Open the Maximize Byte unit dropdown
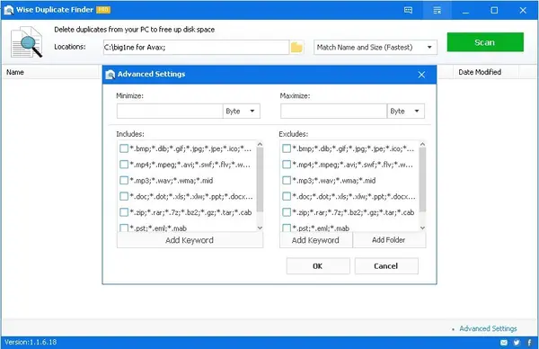Screen dimensions: 539x349 tap(406, 112)
